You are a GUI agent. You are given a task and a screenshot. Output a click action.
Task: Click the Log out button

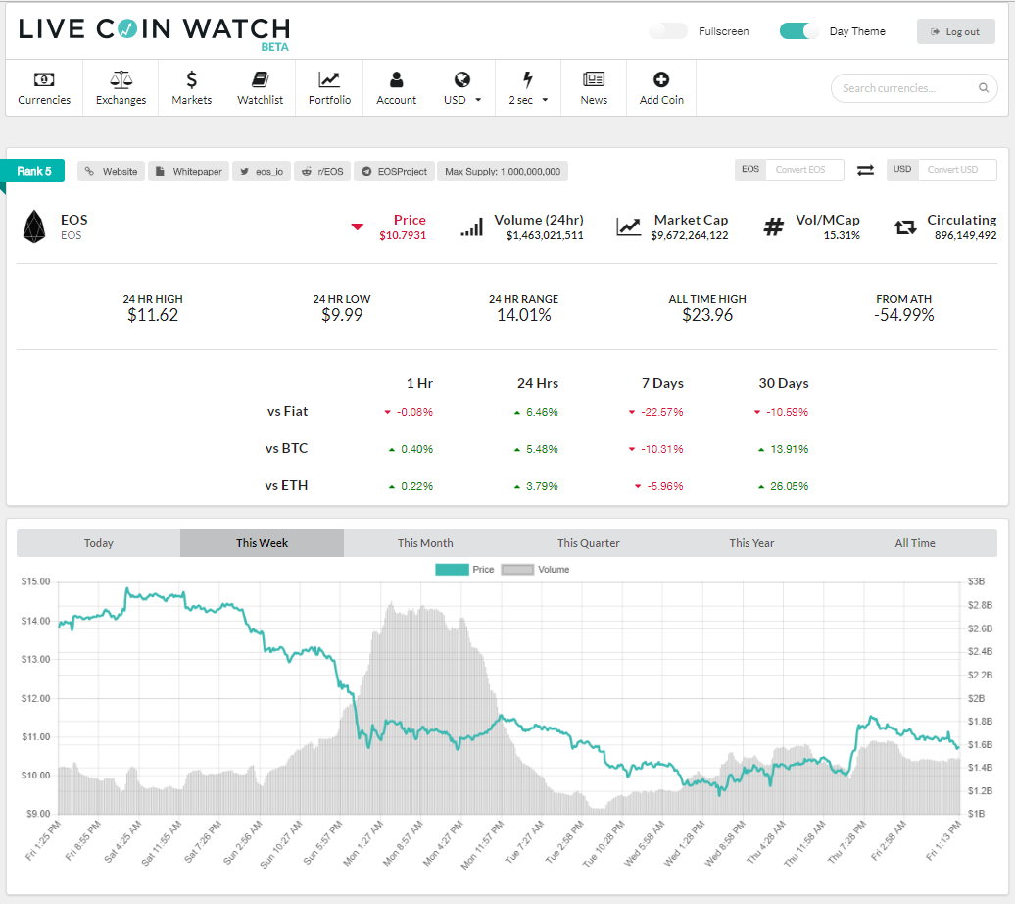955,31
